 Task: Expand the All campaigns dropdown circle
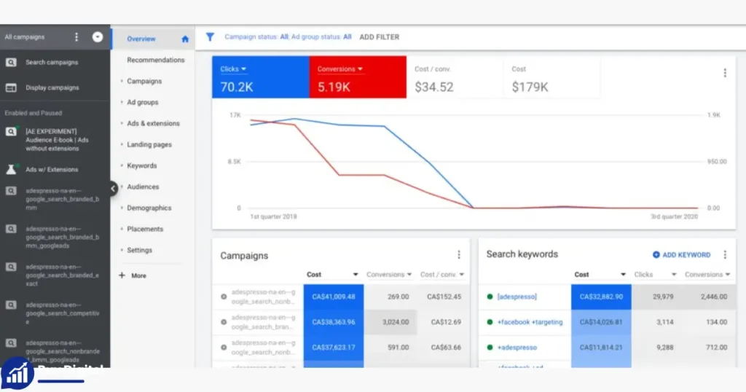coord(97,37)
